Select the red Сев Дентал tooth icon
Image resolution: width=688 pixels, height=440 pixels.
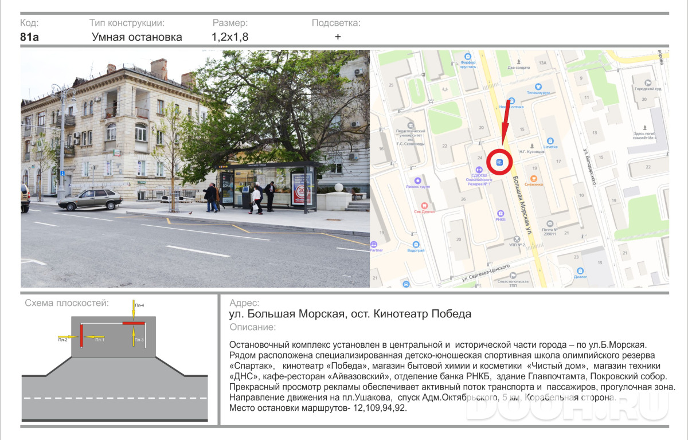point(424,205)
